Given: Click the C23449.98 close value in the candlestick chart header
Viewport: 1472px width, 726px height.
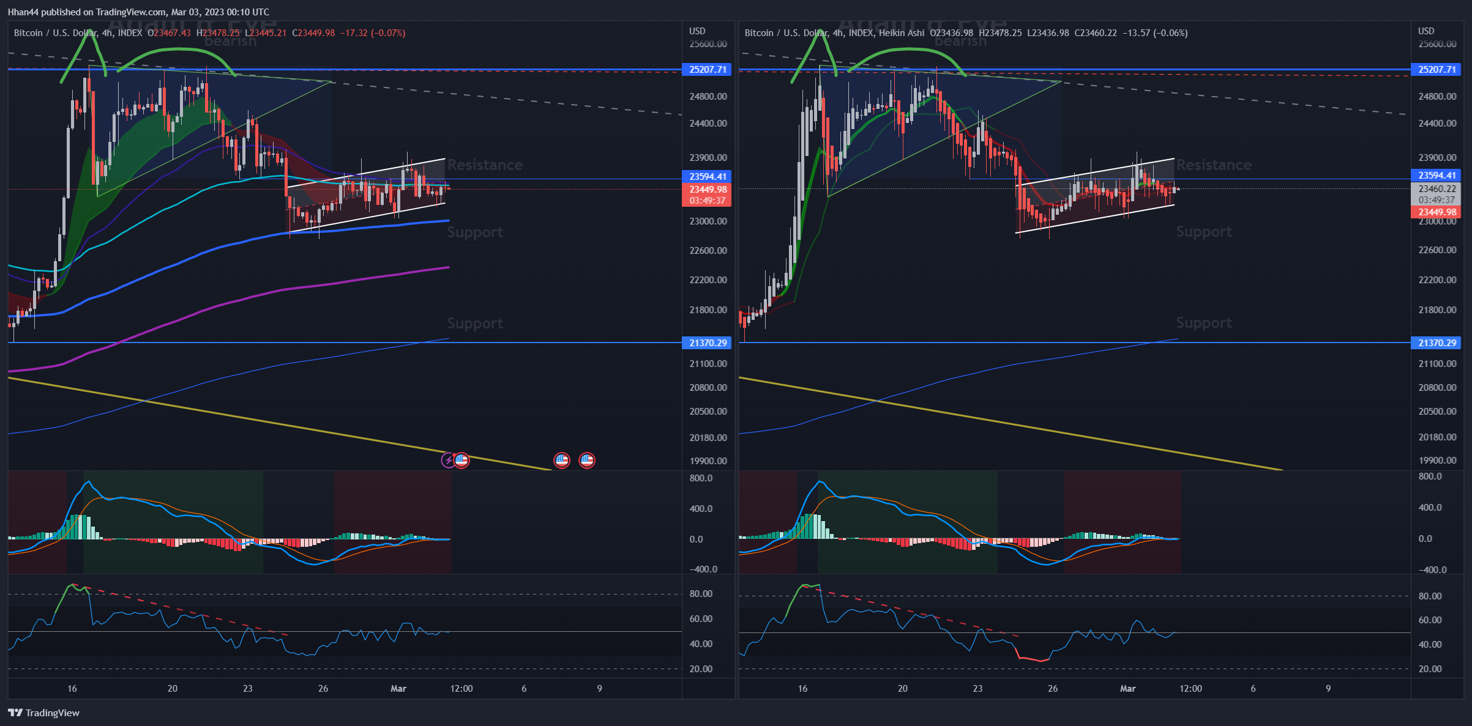Looking at the screenshot, I should [x=313, y=33].
